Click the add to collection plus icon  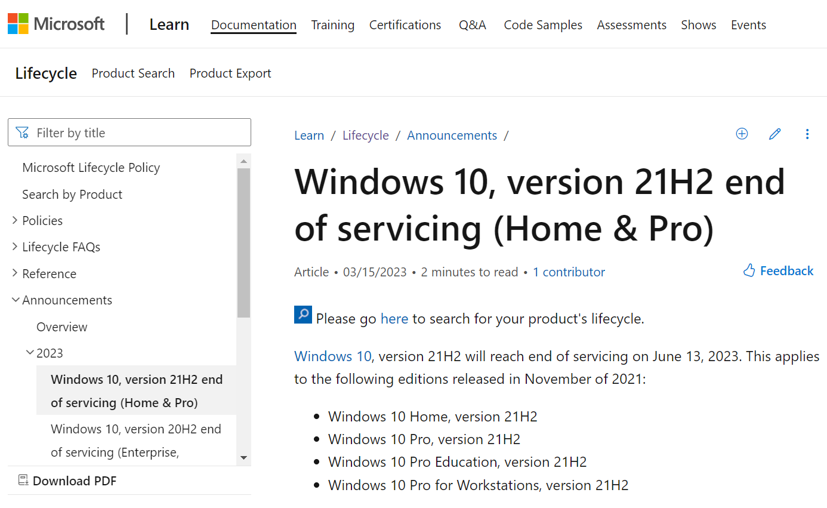[742, 134]
